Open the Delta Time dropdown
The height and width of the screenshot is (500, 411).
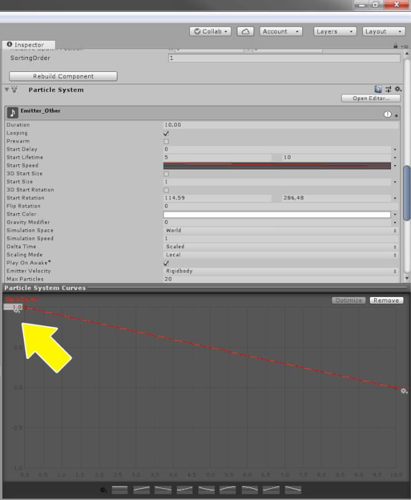280,246
